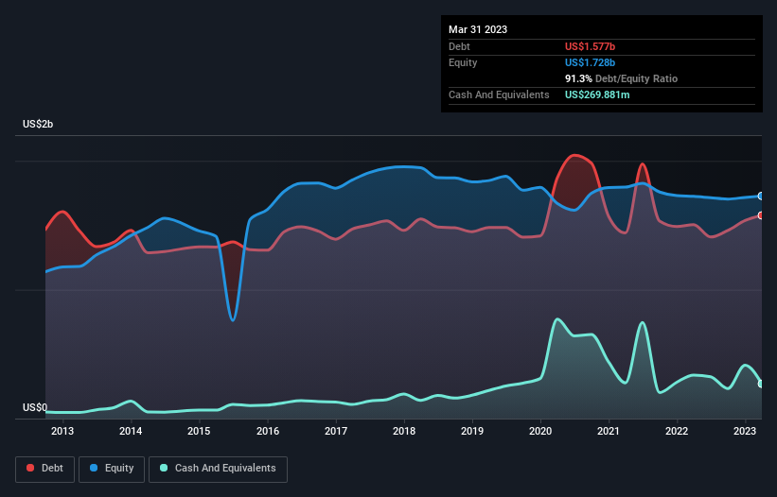Click the Mar 31 2023 tooltip date
The image size is (777, 497).
click(x=478, y=29)
